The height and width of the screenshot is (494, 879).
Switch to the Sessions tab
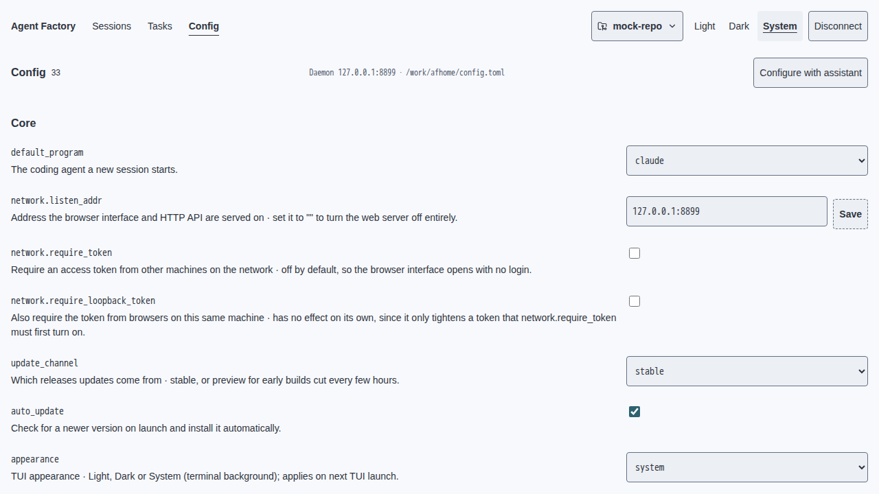(x=111, y=26)
